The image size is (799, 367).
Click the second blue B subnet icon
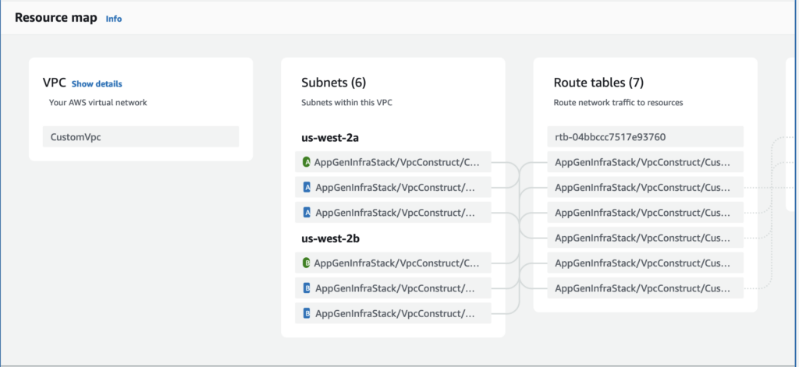pos(307,313)
